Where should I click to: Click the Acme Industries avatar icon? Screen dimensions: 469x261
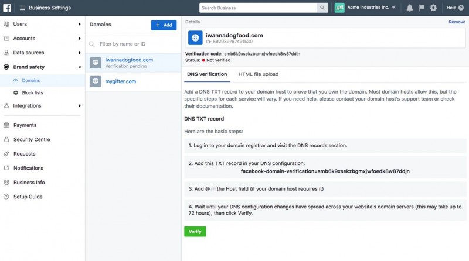[x=339, y=8]
